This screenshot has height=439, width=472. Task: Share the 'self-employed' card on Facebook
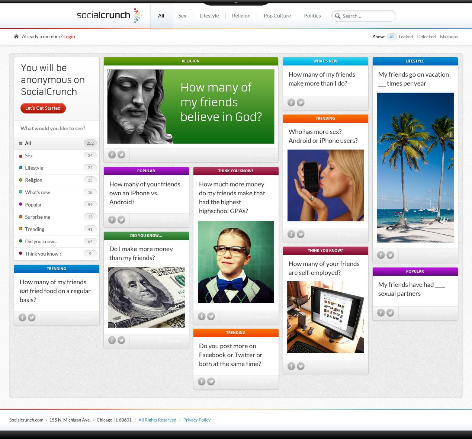click(x=291, y=366)
